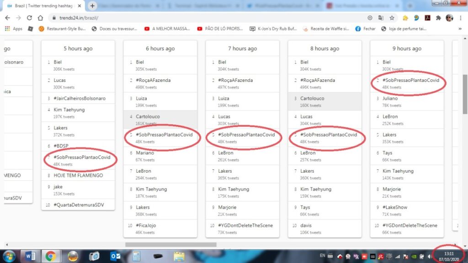The width and height of the screenshot is (468, 263).
Task: Expand the bookmarks overflow chevron
Action: pyautogui.click(x=460, y=29)
